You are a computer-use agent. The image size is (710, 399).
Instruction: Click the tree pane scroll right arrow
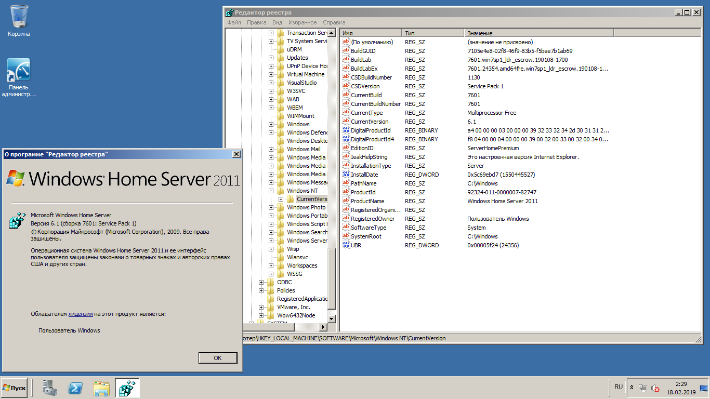pos(323,327)
